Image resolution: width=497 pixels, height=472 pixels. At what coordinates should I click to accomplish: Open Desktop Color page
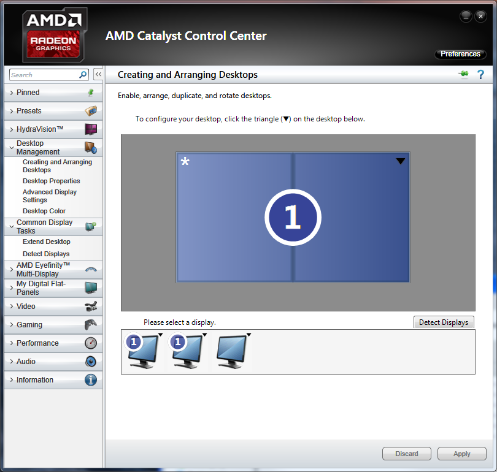(x=44, y=211)
